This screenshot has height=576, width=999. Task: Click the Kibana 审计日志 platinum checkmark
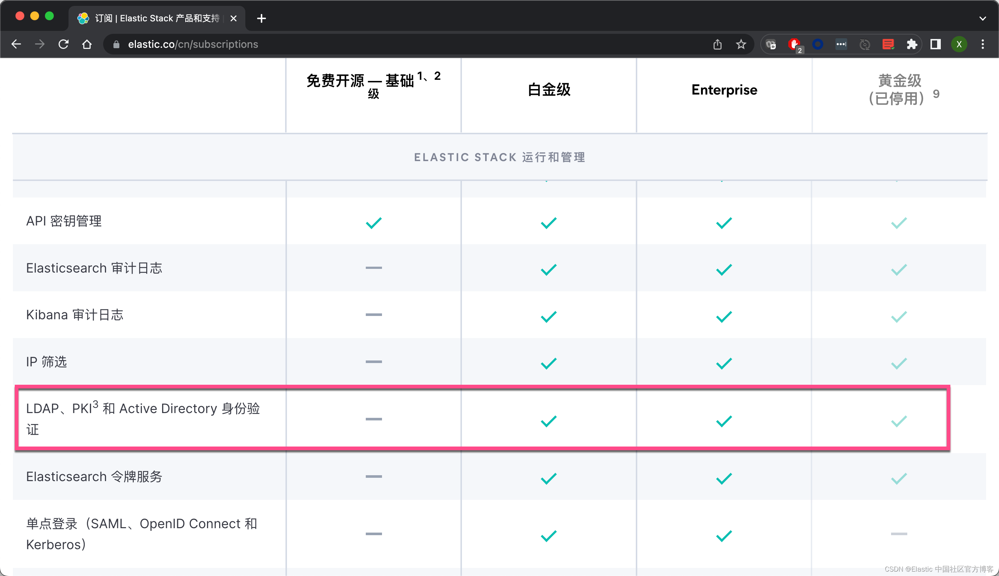548,316
